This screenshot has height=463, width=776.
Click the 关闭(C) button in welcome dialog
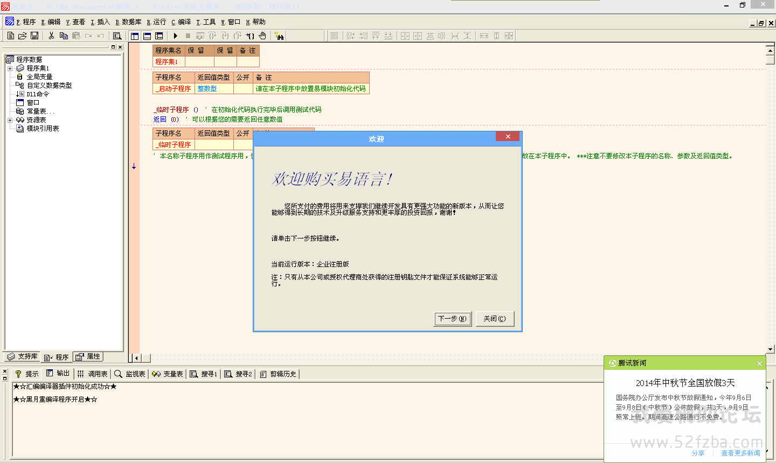click(x=495, y=319)
